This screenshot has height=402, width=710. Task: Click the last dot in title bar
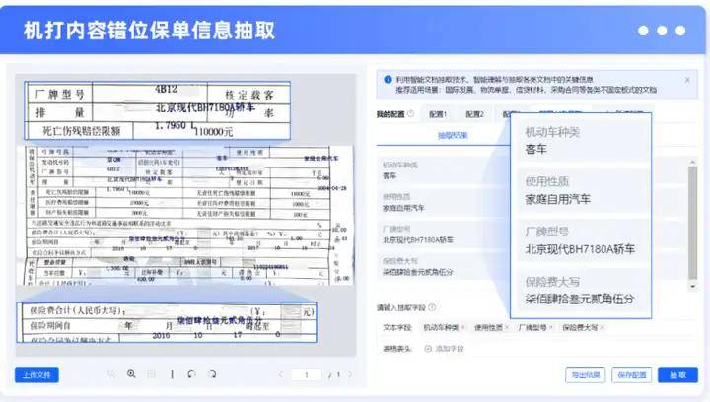coord(680,31)
